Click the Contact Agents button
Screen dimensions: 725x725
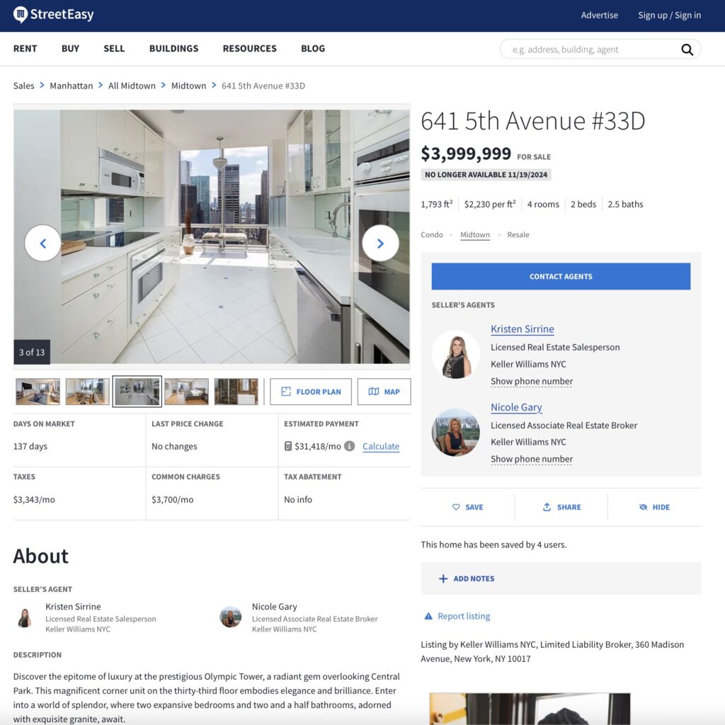coord(561,277)
